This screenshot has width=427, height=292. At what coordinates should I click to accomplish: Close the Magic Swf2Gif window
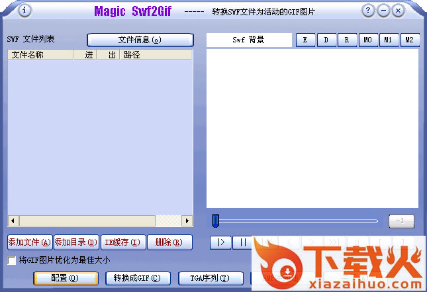(x=398, y=11)
